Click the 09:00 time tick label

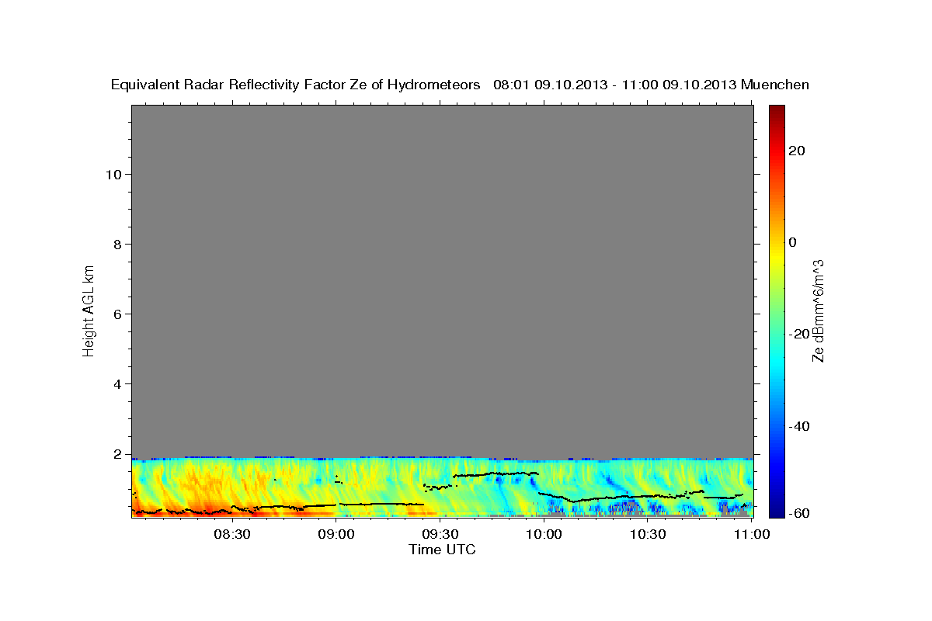click(336, 534)
